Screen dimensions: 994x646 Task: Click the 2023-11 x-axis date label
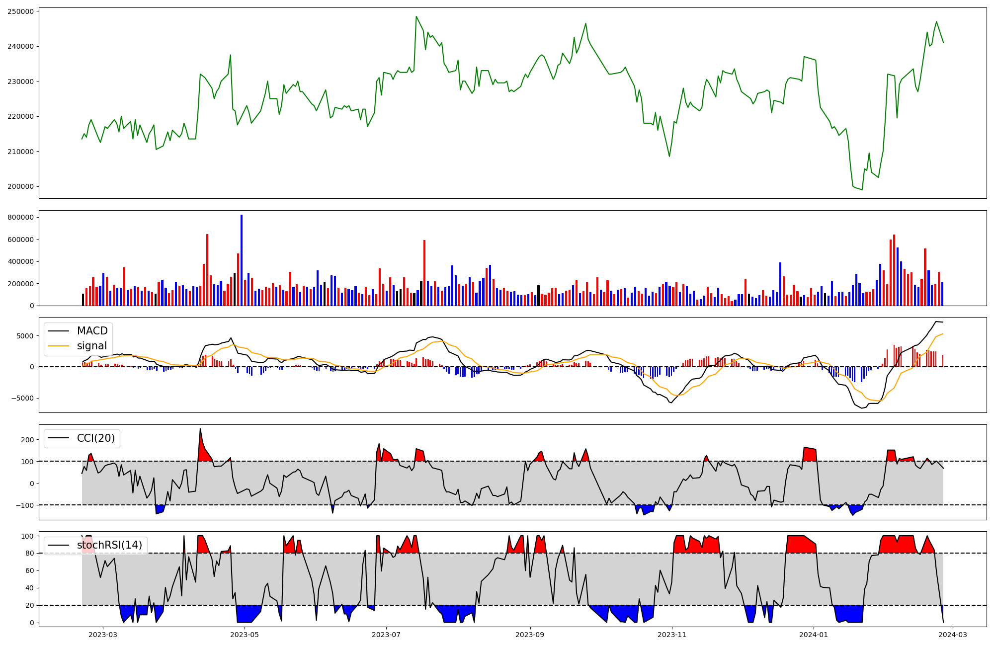(672, 634)
